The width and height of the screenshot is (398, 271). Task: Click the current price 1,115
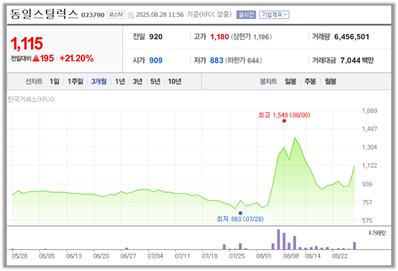(x=27, y=44)
